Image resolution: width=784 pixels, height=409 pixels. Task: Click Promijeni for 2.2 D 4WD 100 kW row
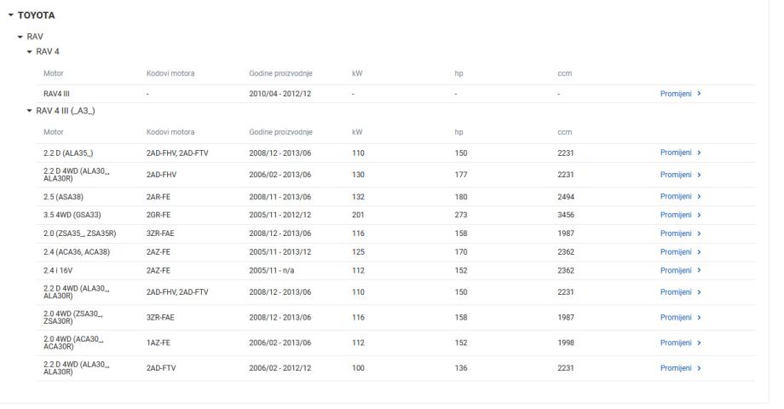pyautogui.click(x=680, y=368)
